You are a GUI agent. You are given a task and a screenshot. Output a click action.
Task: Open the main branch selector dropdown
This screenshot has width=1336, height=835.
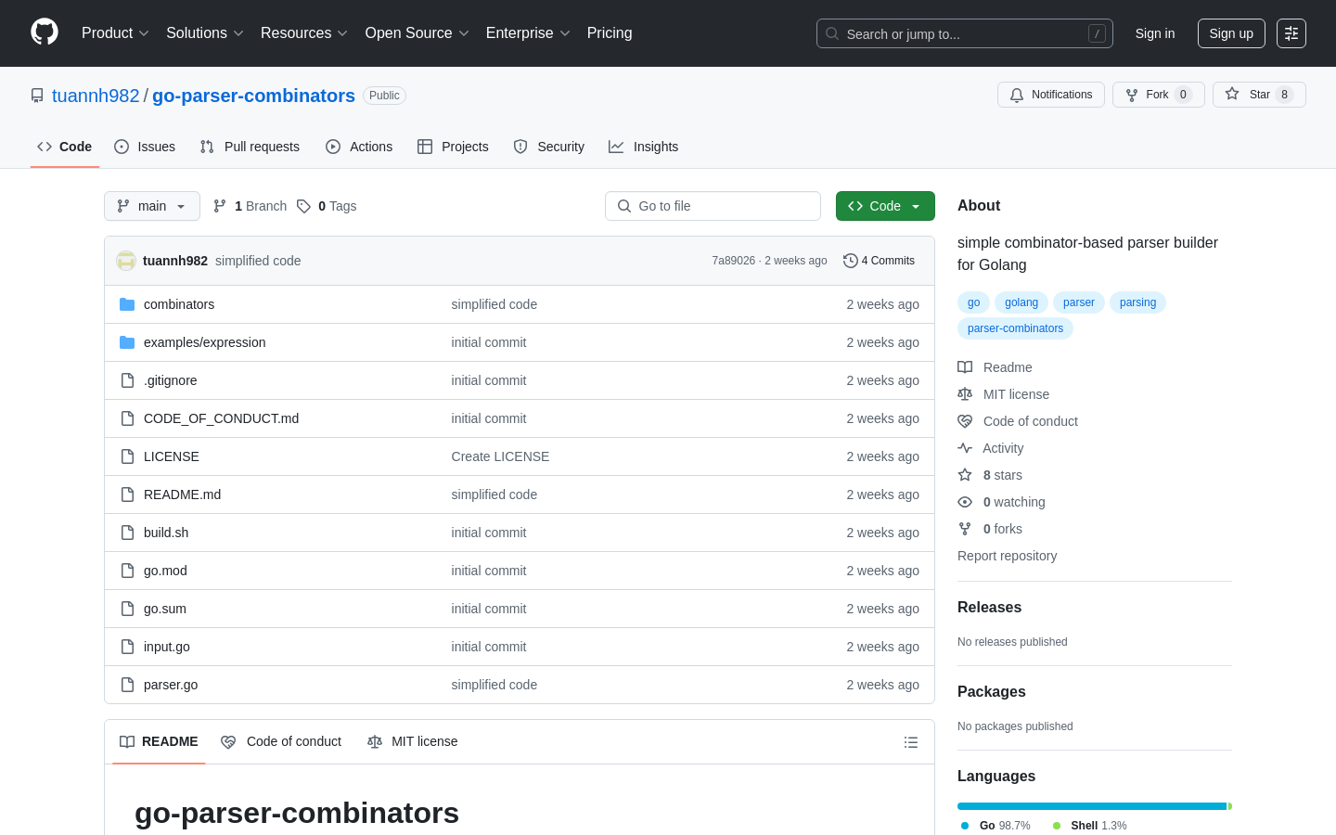(152, 206)
